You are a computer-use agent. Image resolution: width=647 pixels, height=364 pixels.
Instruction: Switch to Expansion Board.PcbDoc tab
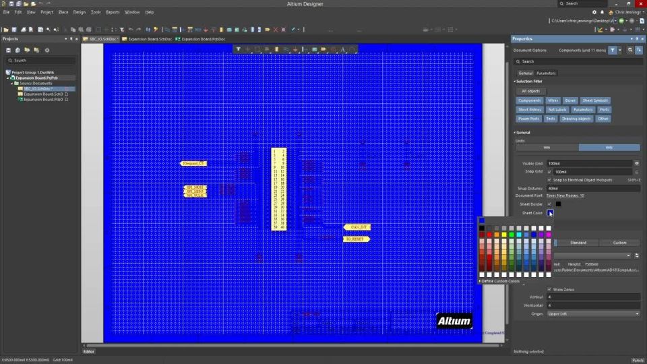coord(201,39)
